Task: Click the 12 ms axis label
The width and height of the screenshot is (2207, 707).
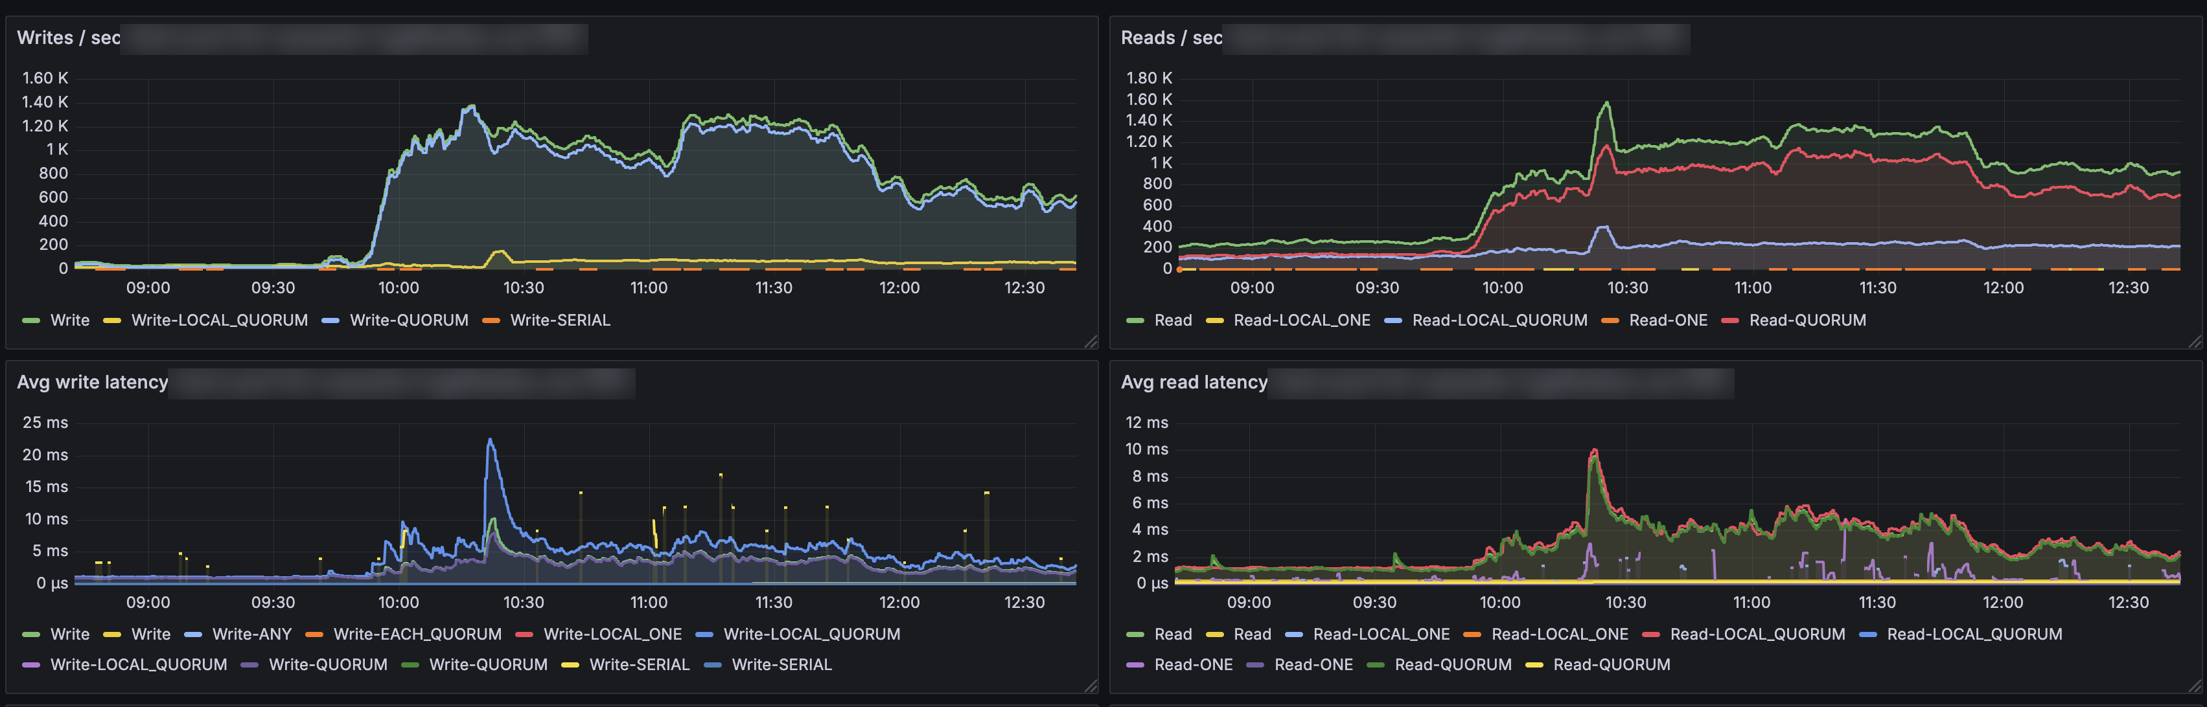Action: pyautogui.click(x=1146, y=422)
